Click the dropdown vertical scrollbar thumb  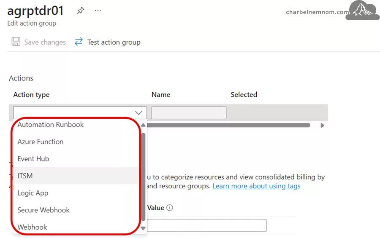(143, 176)
